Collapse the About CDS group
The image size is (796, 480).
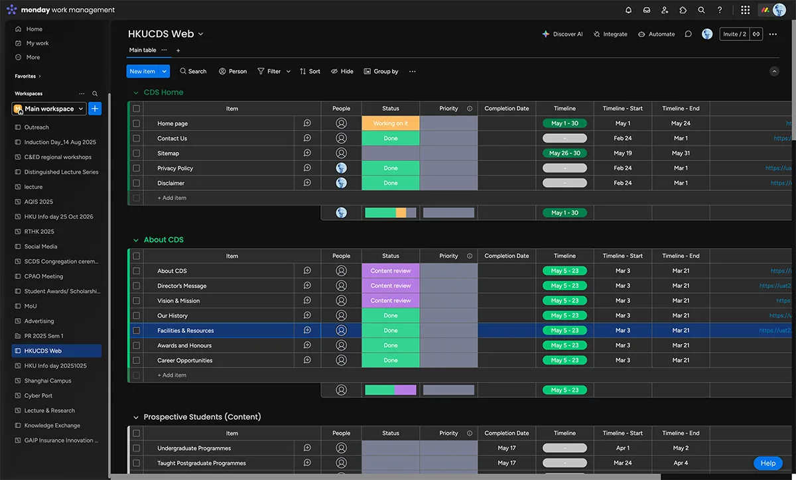(x=136, y=240)
